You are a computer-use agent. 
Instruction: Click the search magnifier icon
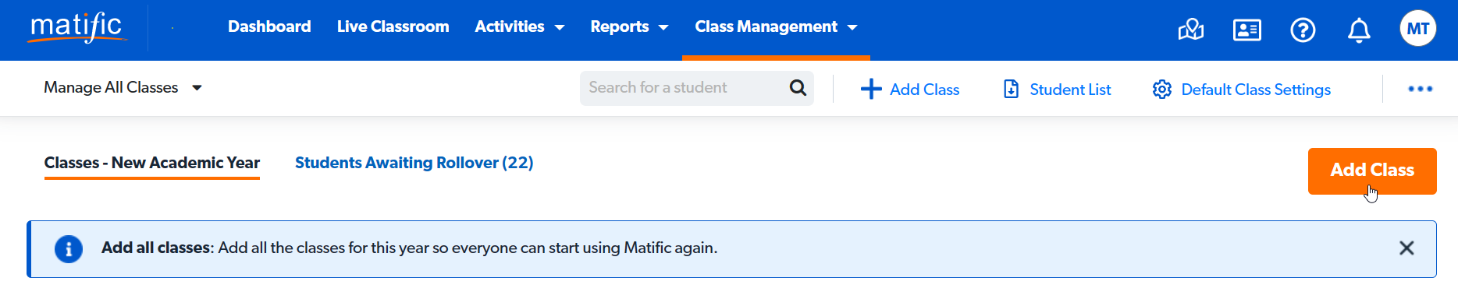[x=798, y=88]
